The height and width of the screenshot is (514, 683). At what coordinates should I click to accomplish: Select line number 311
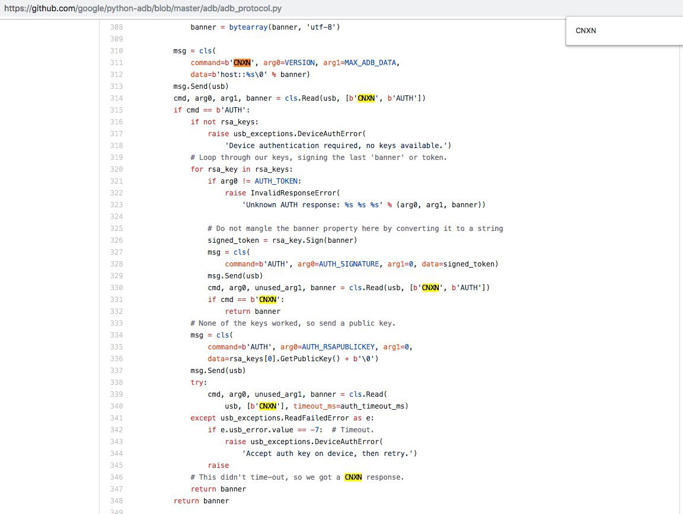click(117, 63)
